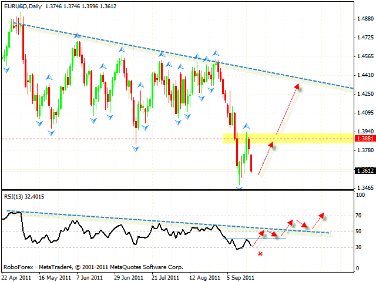Click blue fractal above the top-left highest candle
This screenshot has height=282, width=376.
click(21, 6)
